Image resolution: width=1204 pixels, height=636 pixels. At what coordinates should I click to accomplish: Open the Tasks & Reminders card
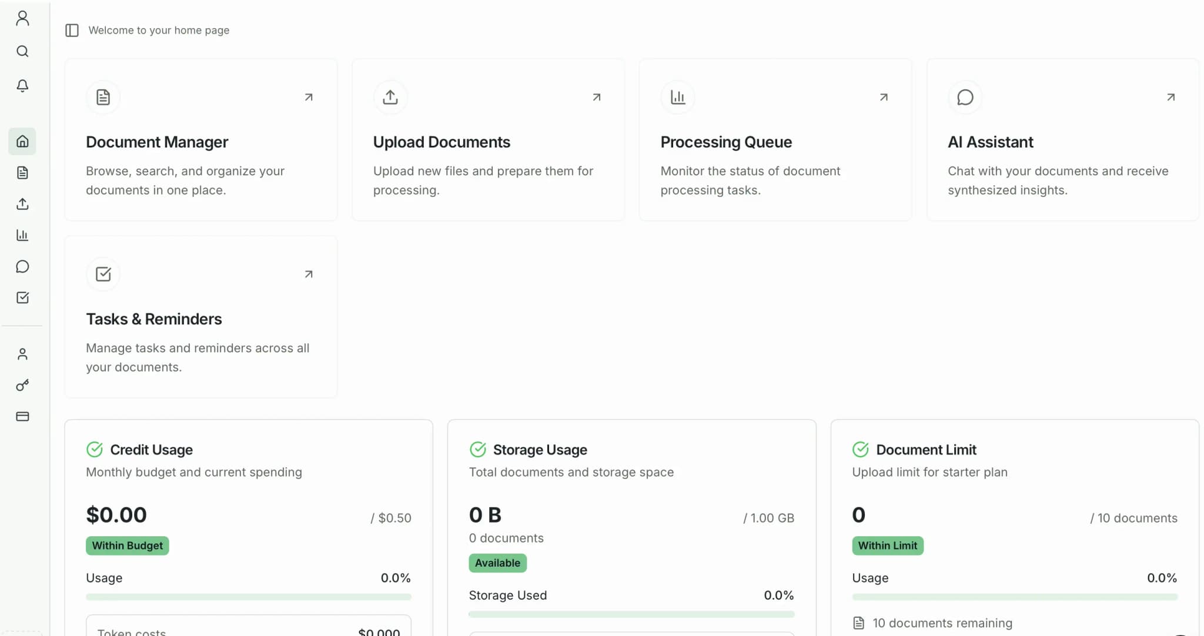pyautogui.click(x=200, y=316)
